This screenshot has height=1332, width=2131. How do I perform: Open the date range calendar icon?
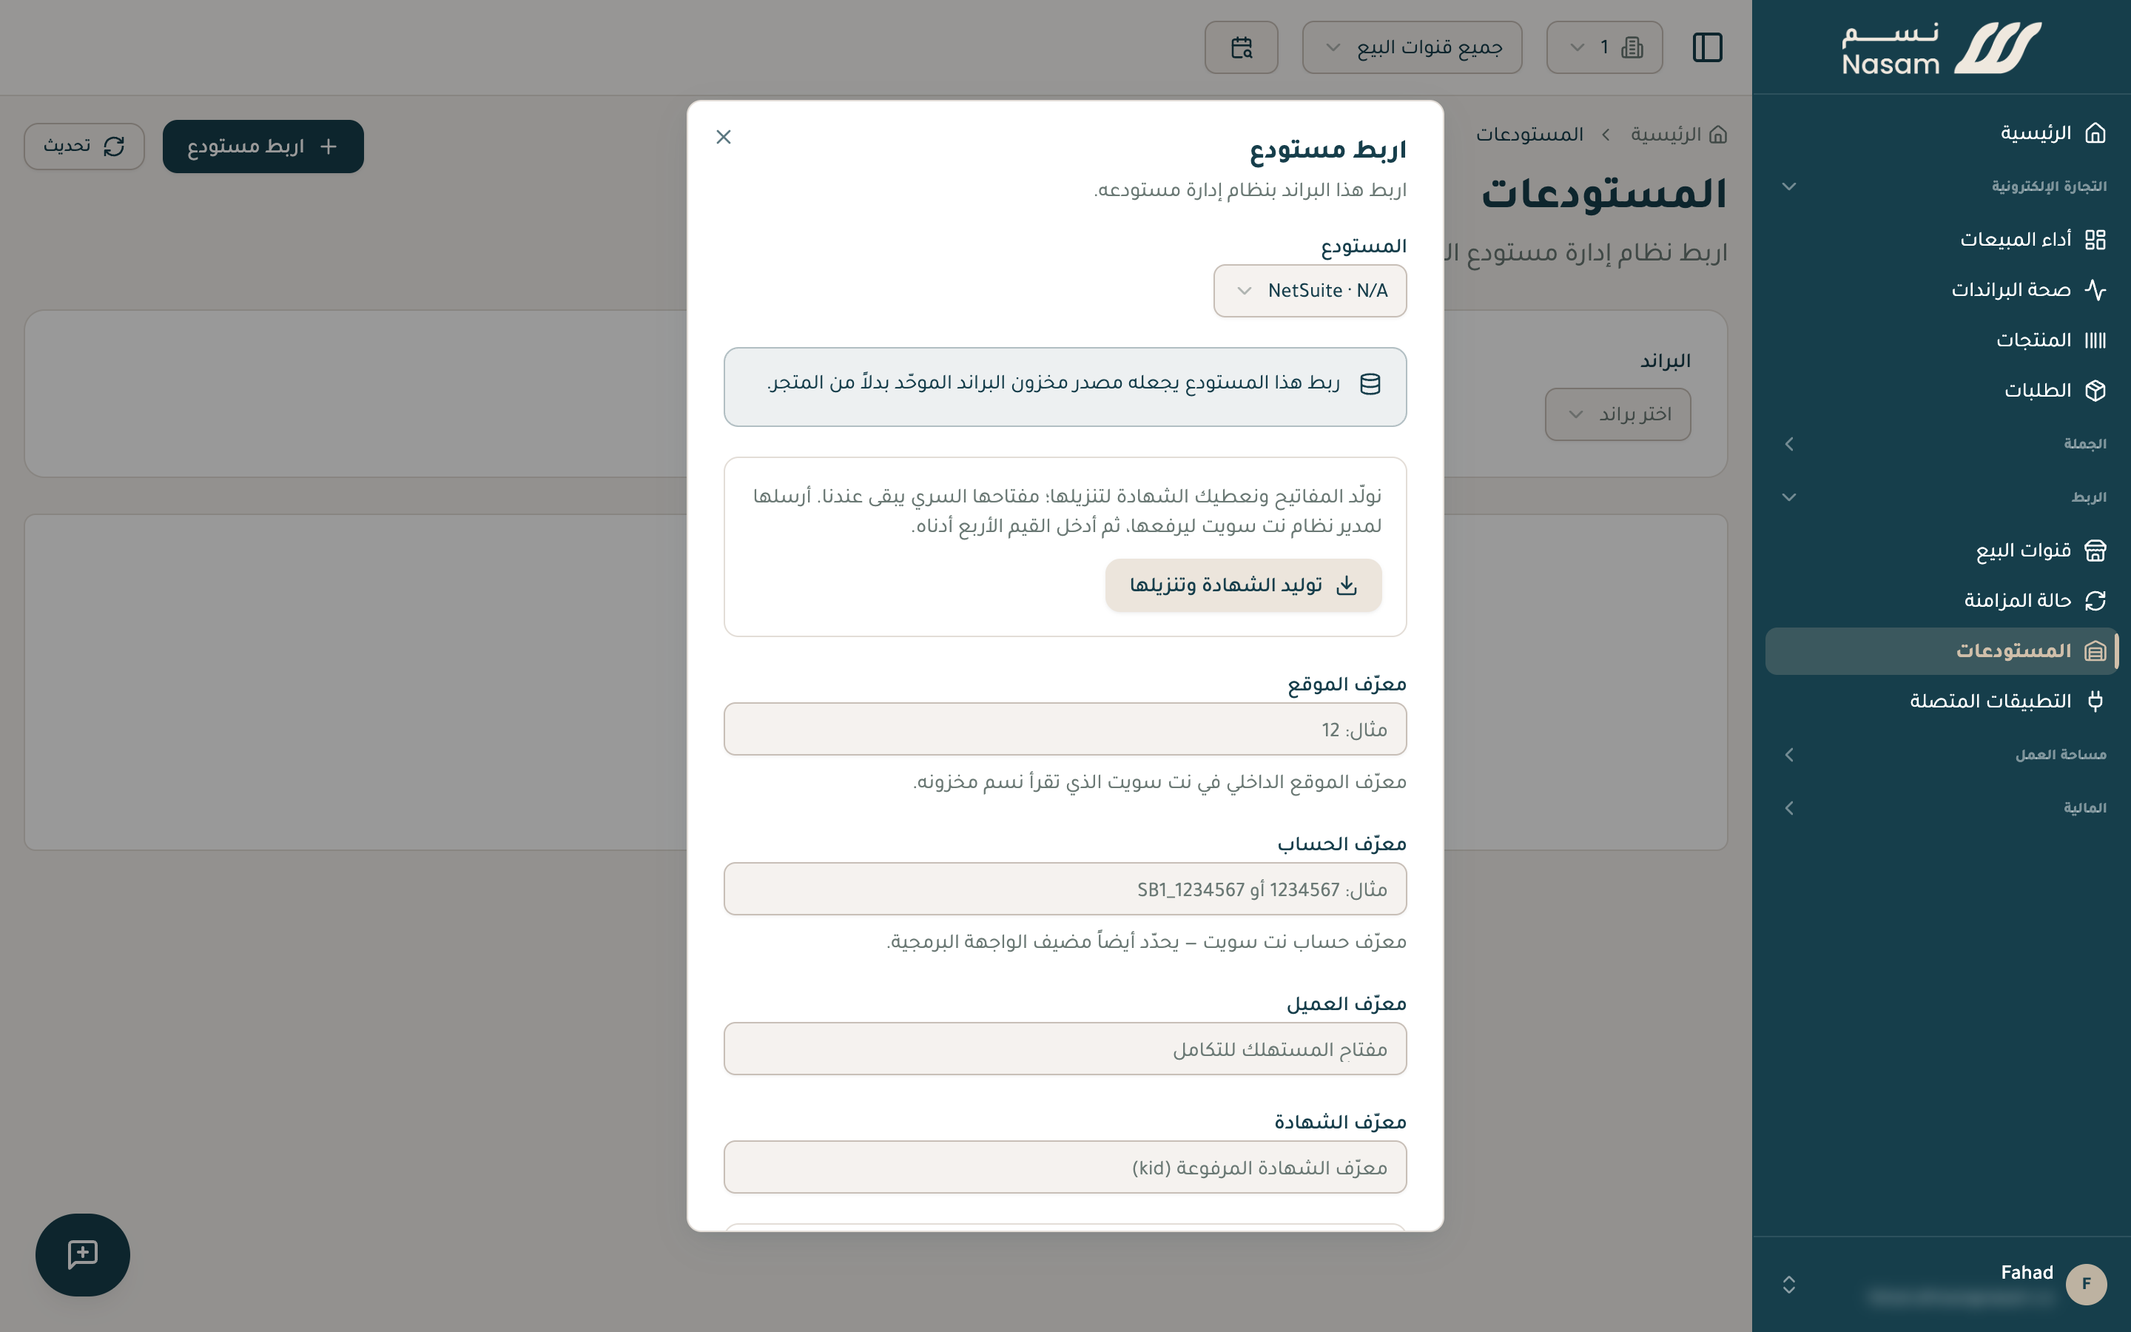pyautogui.click(x=1241, y=47)
